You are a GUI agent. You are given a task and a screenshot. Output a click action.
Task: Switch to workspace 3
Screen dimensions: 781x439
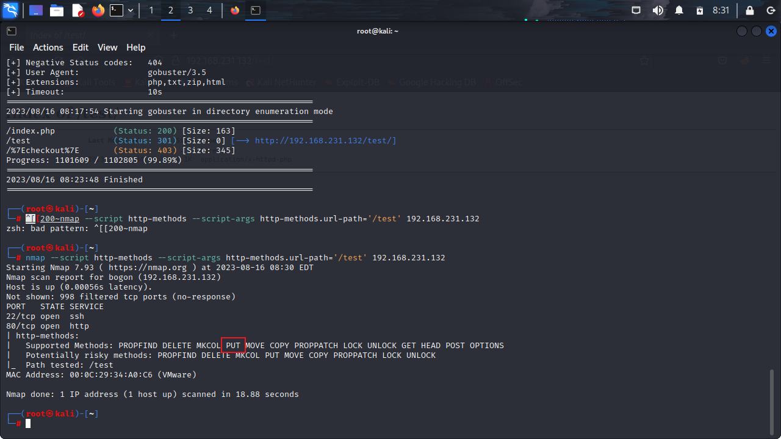coord(190,10)
